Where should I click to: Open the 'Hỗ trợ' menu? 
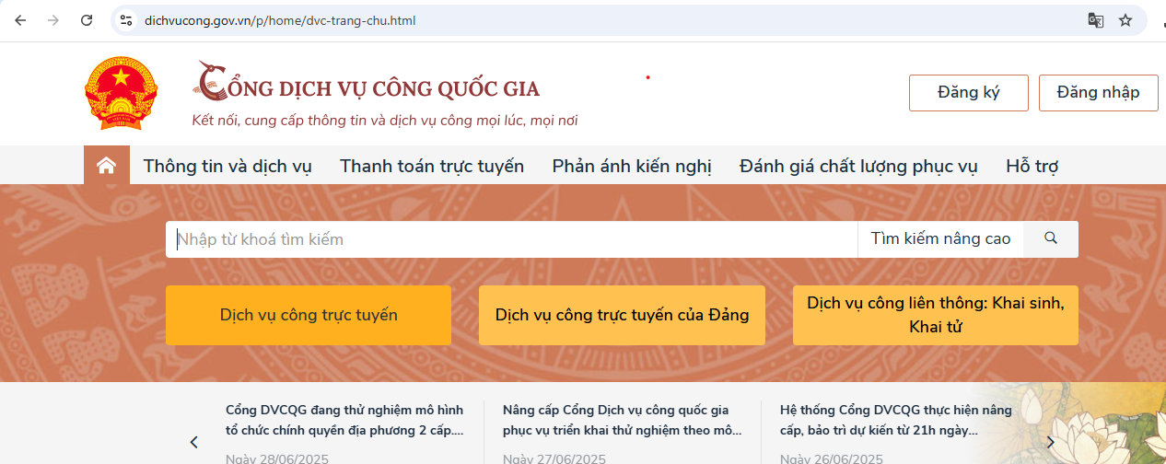[1032, 167]
